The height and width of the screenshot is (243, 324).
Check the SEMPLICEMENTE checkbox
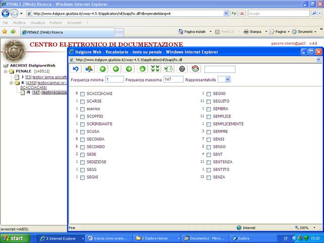point(209,125)
